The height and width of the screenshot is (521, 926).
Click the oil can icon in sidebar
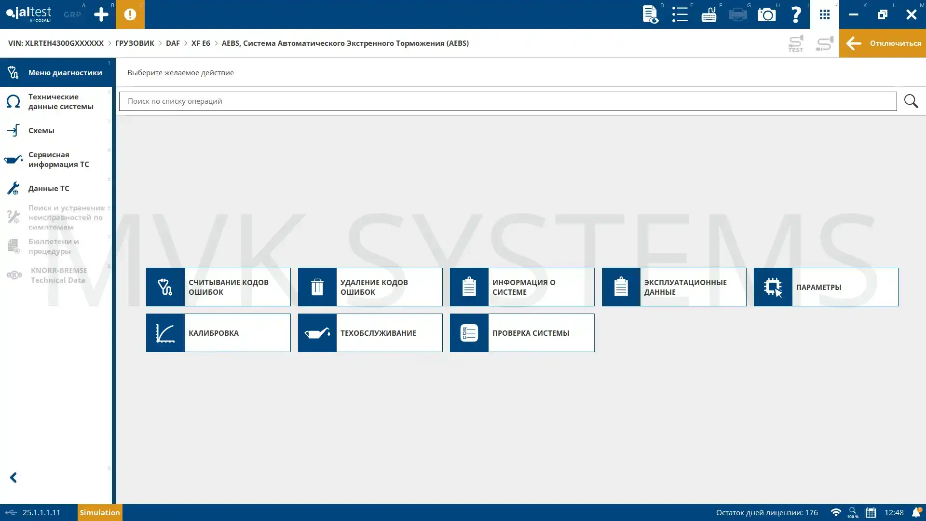click(x=13, y=159)
